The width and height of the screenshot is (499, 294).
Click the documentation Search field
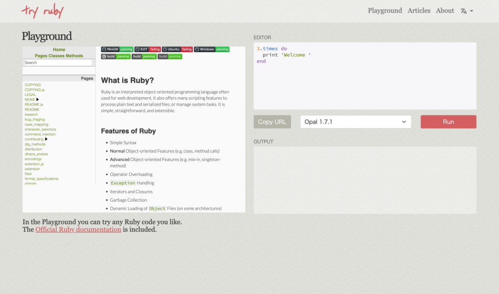click(58, 63)
